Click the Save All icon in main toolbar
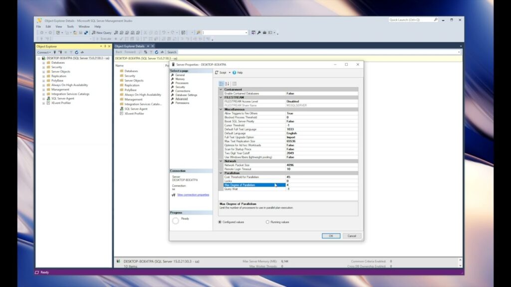This screenshot has width=511, height=287. [x=86, y=32]
